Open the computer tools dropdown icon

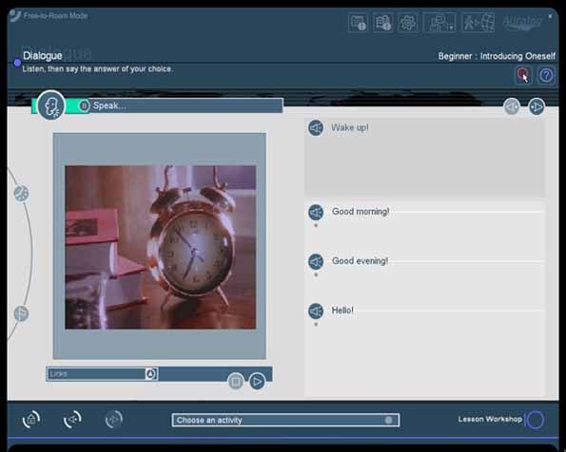click(439, 23)
